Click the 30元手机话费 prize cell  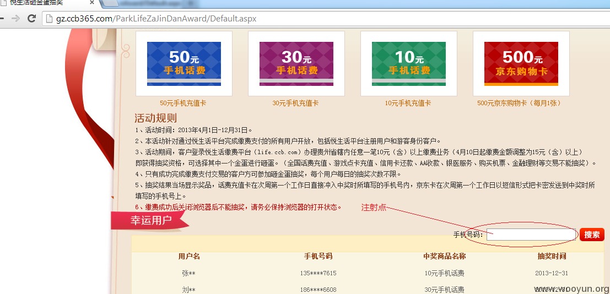pos(444,290)
